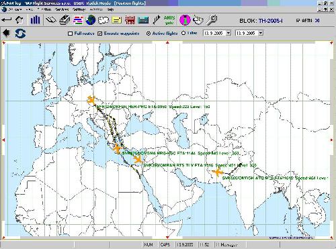
Task: Click the red scroll-up marker atop map
Action: coord(167,42)
